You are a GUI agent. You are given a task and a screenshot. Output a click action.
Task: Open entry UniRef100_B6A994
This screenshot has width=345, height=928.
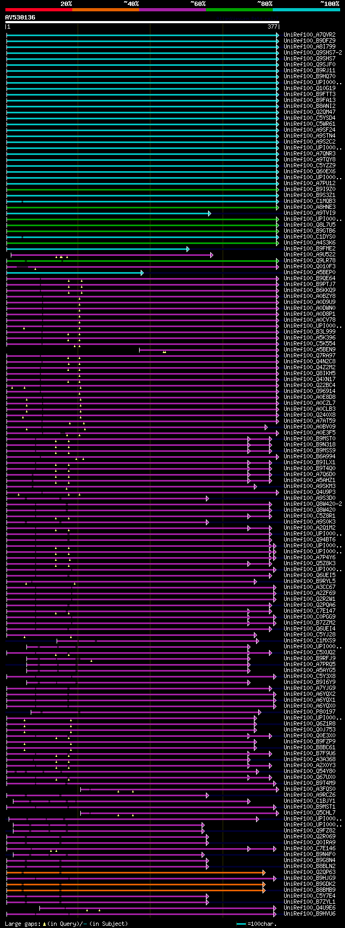point(309,456)
